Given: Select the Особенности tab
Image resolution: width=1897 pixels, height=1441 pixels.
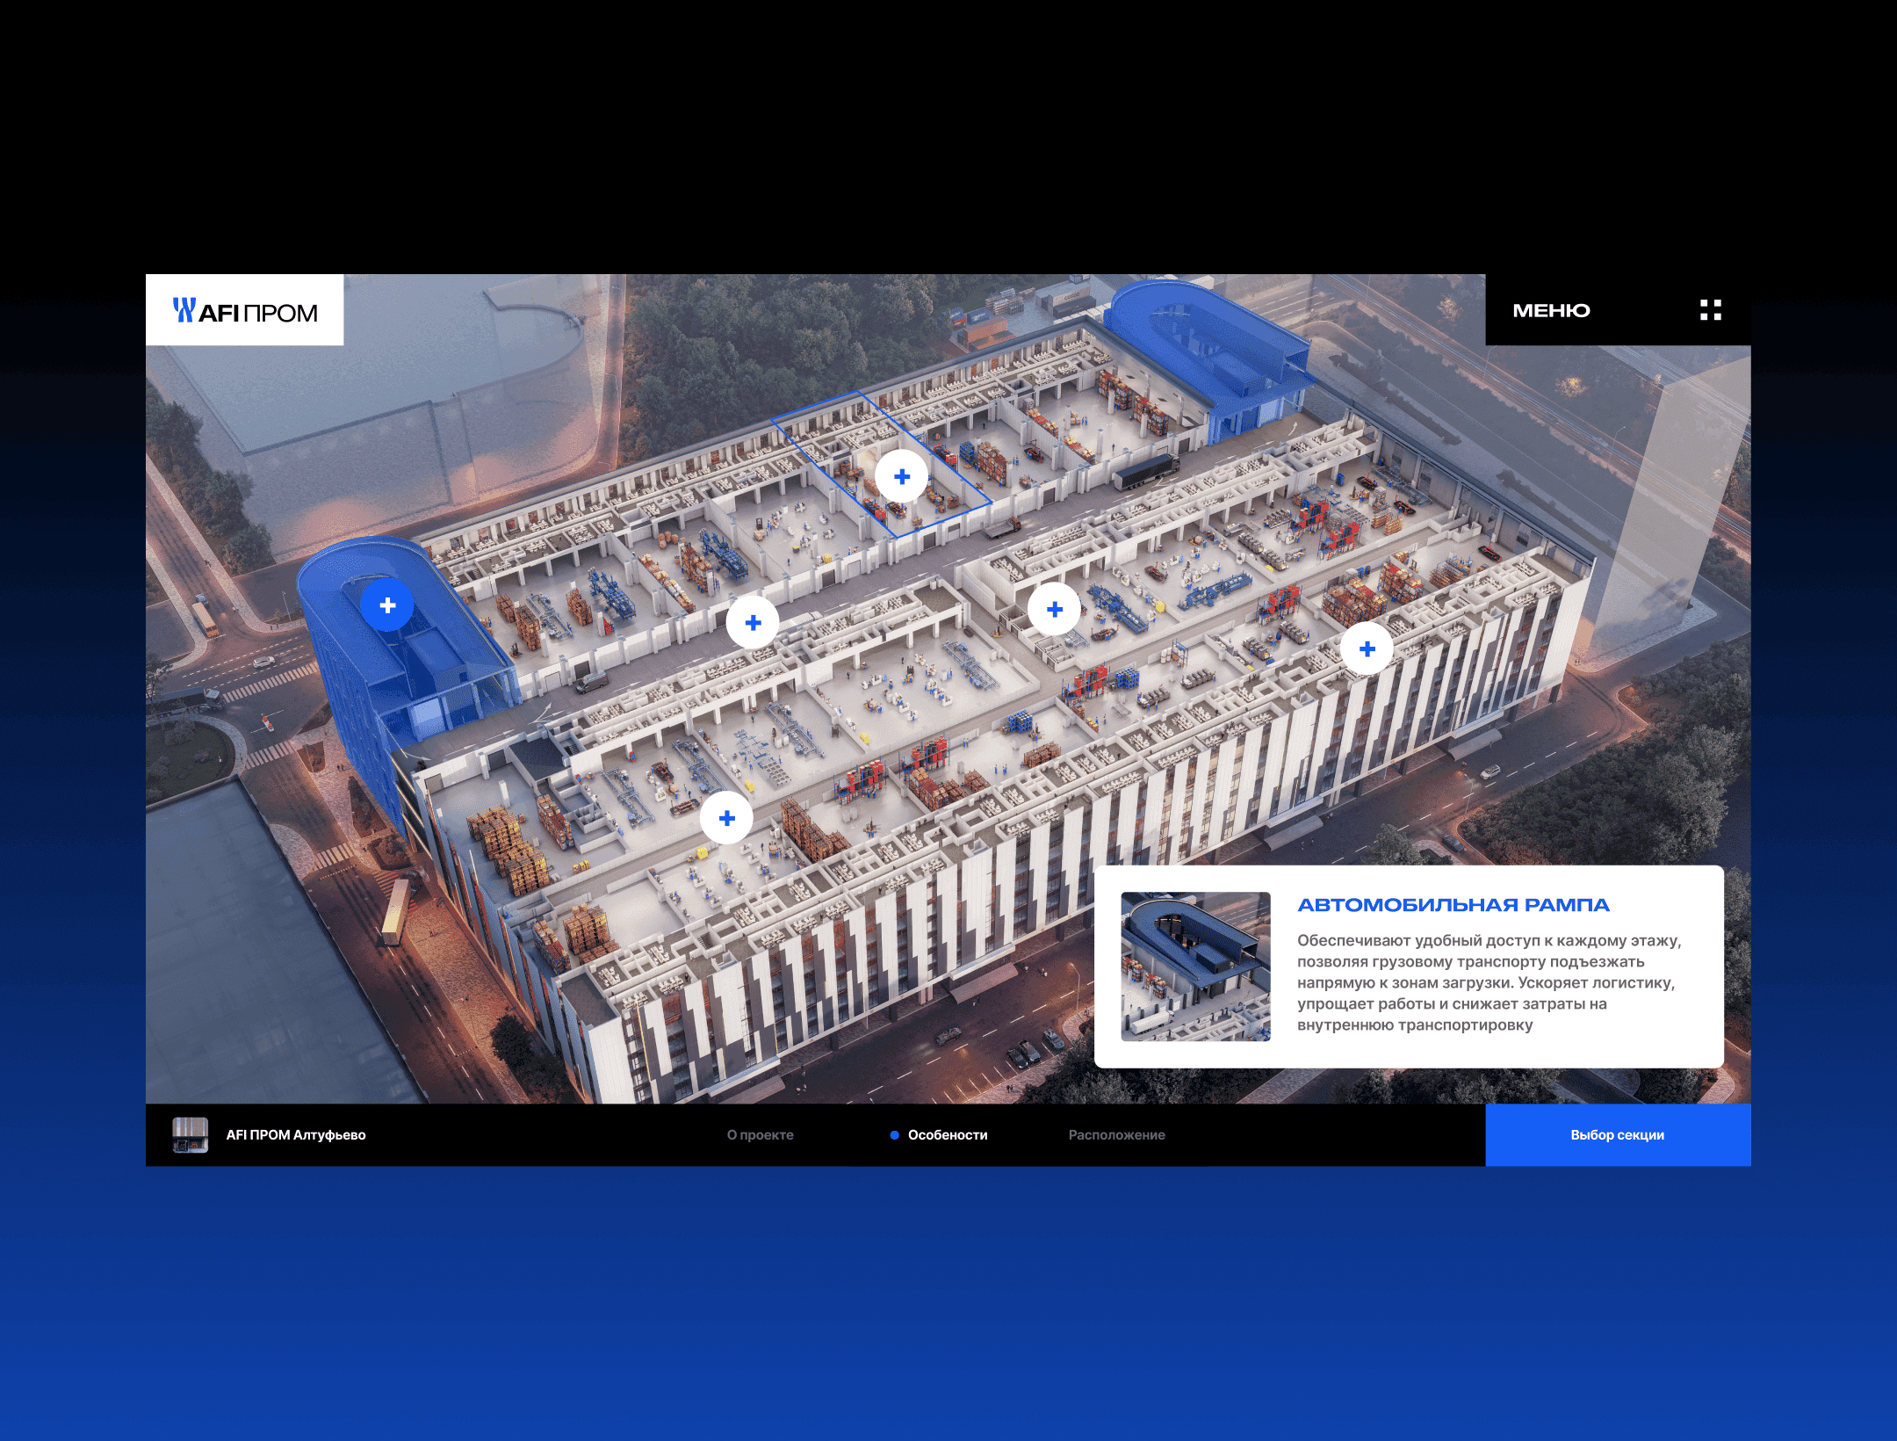Looking at the screenshot, I should coord(948,1135).
